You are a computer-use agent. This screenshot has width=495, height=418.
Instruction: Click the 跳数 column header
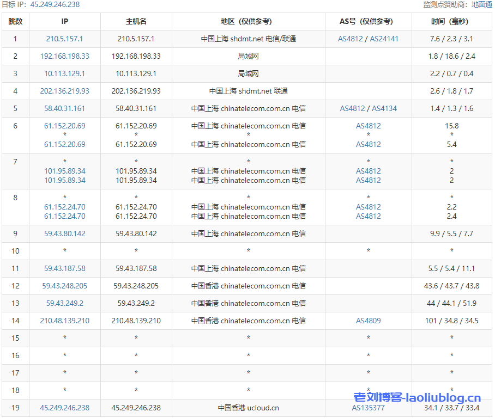[15, 22]
